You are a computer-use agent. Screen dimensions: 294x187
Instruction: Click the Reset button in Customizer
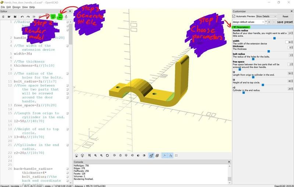pyautogui.click(x=285, y=16)
